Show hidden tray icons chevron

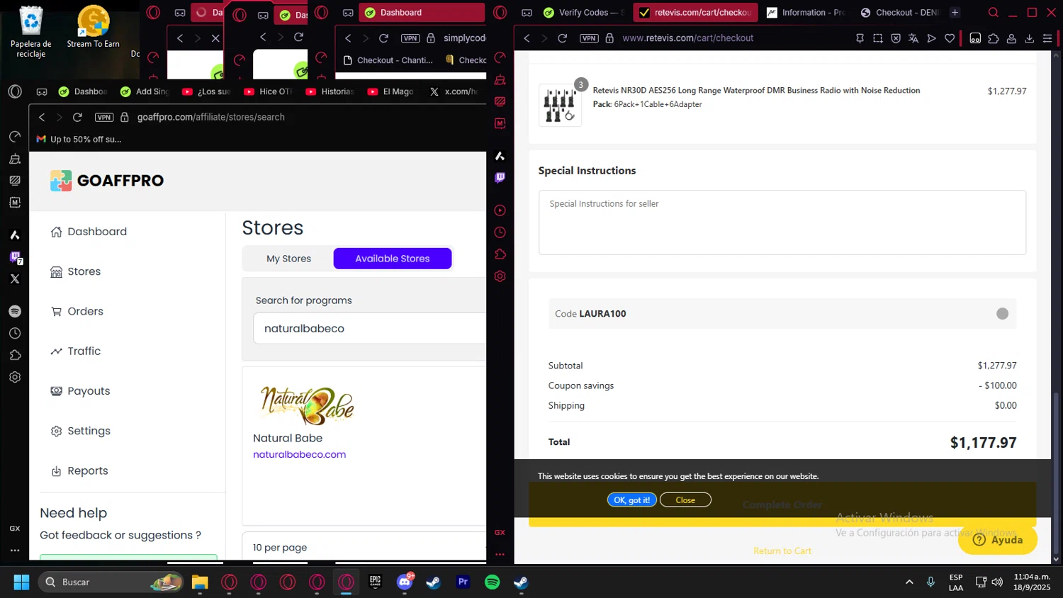point(909,582)
